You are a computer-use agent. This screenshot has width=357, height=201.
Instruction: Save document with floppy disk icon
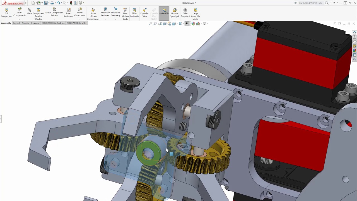[x=46, y=3]
